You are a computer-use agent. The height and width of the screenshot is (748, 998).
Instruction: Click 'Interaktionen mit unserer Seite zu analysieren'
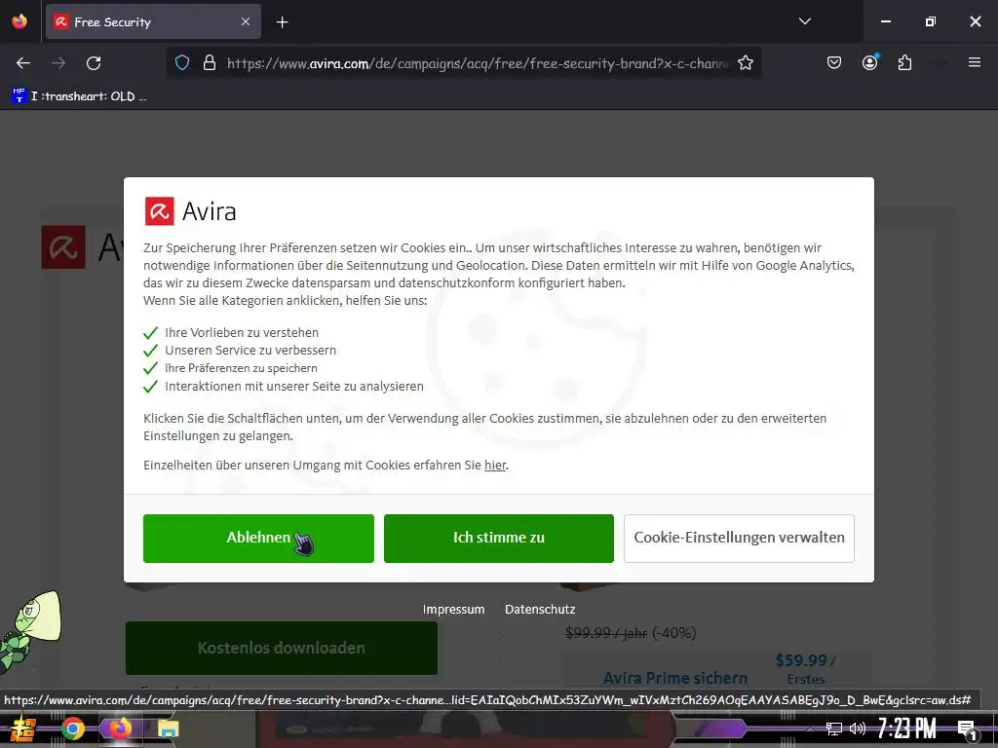(x=294, y=386)
